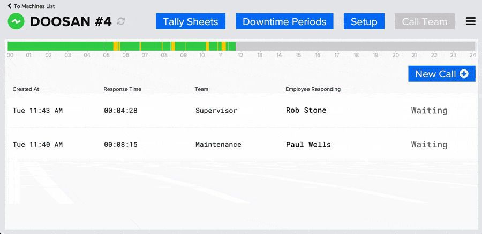Go to the Setup section

364,21
